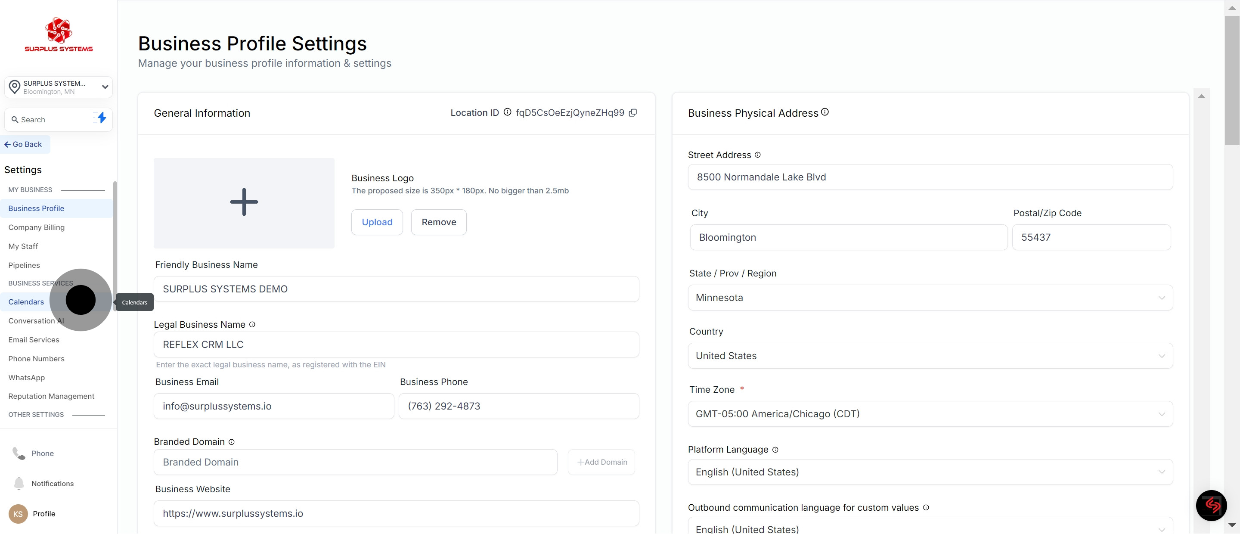The width and height of the screenshot is (1240, 534).
Task: Go to Company Billing settings
Action: click(x=36, y=227)
